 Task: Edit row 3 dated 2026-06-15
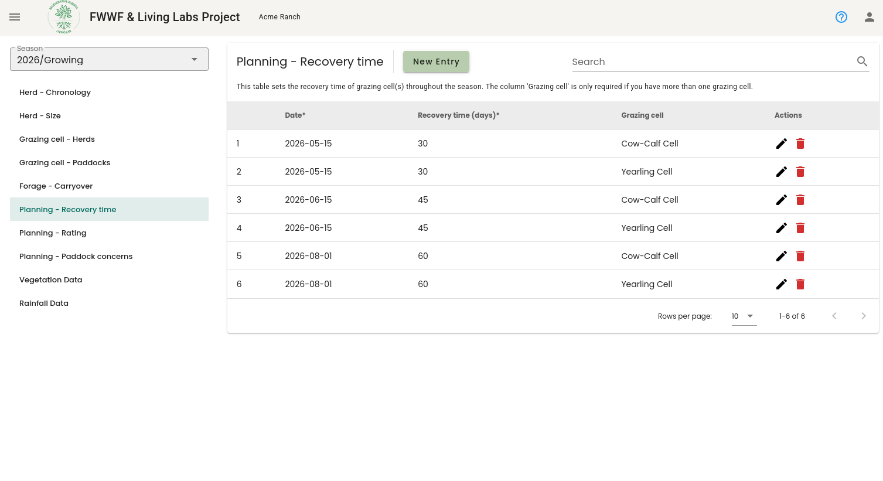pyautogui.click(x=782, y=200)
